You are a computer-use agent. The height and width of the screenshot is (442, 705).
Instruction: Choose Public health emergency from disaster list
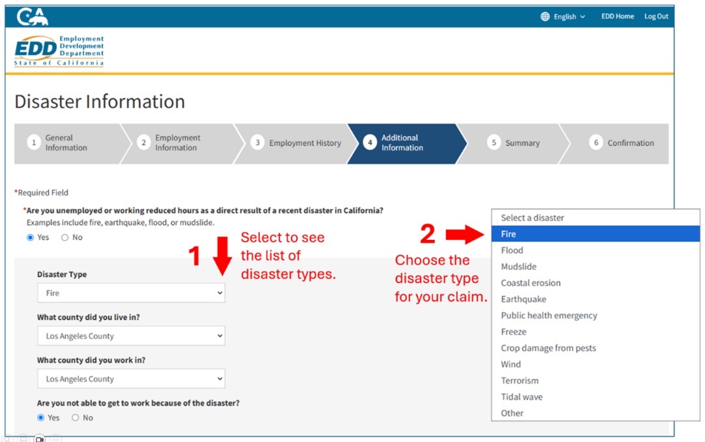point(548,315)
